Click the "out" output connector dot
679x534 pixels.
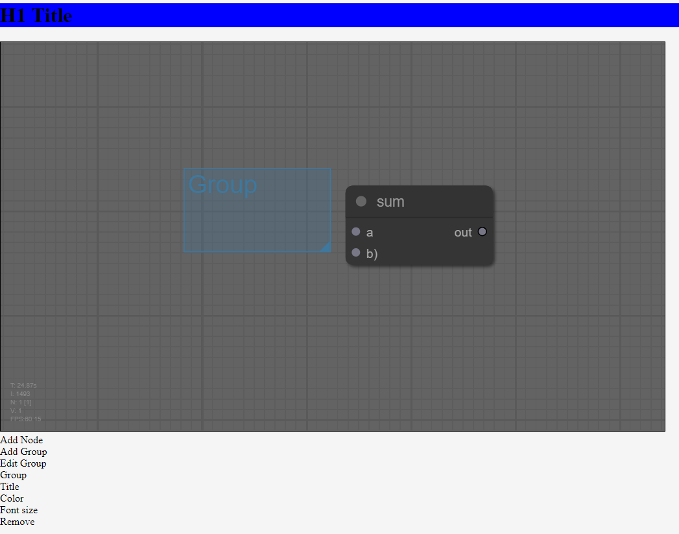point(482,231)
